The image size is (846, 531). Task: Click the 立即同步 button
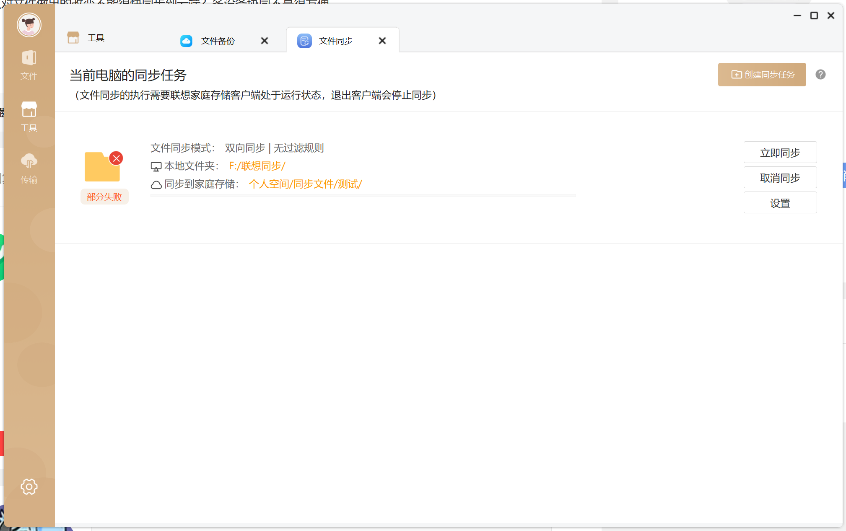click(780, 153)
